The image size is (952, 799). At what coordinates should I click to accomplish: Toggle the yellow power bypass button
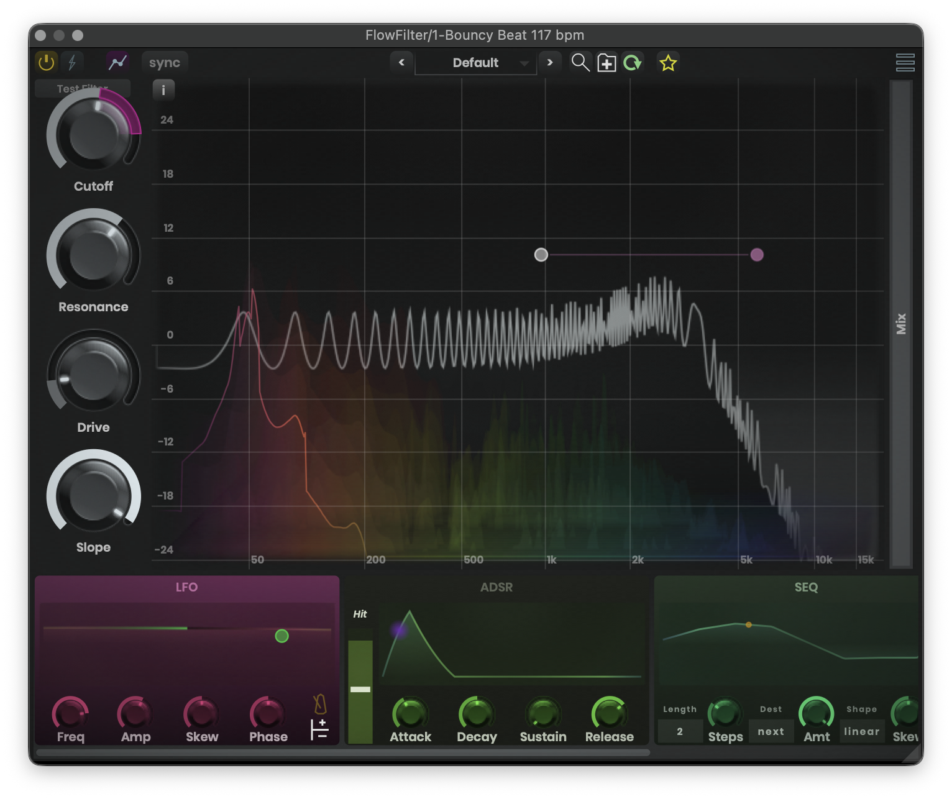(x=47, y=62)
